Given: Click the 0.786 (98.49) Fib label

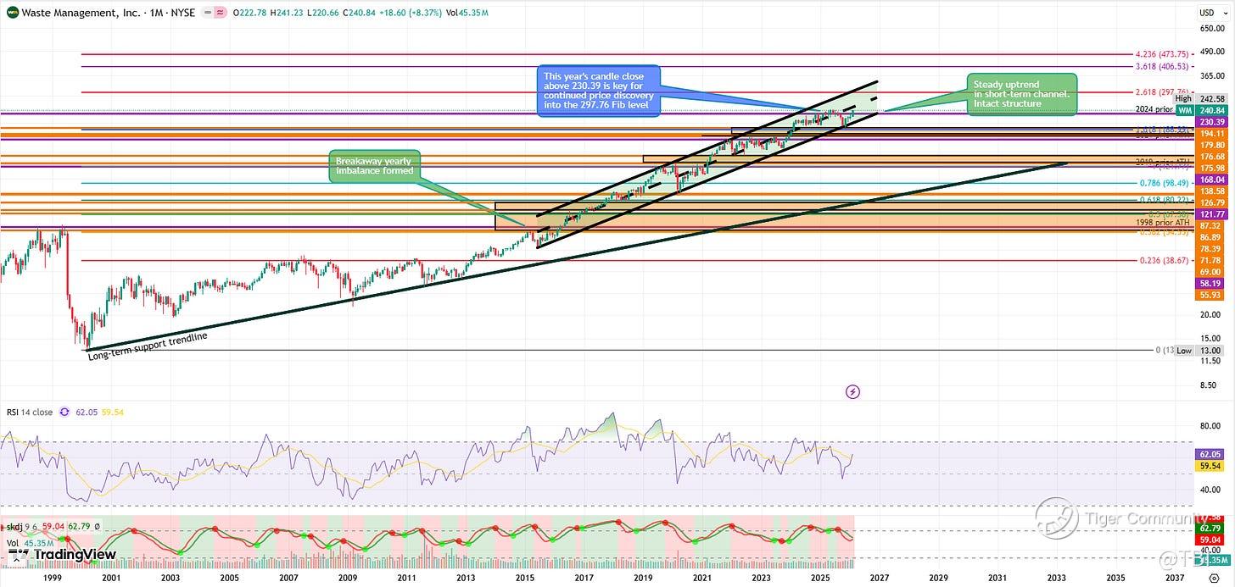Looking at the screenshot, I should click(x=1165, y=183).
